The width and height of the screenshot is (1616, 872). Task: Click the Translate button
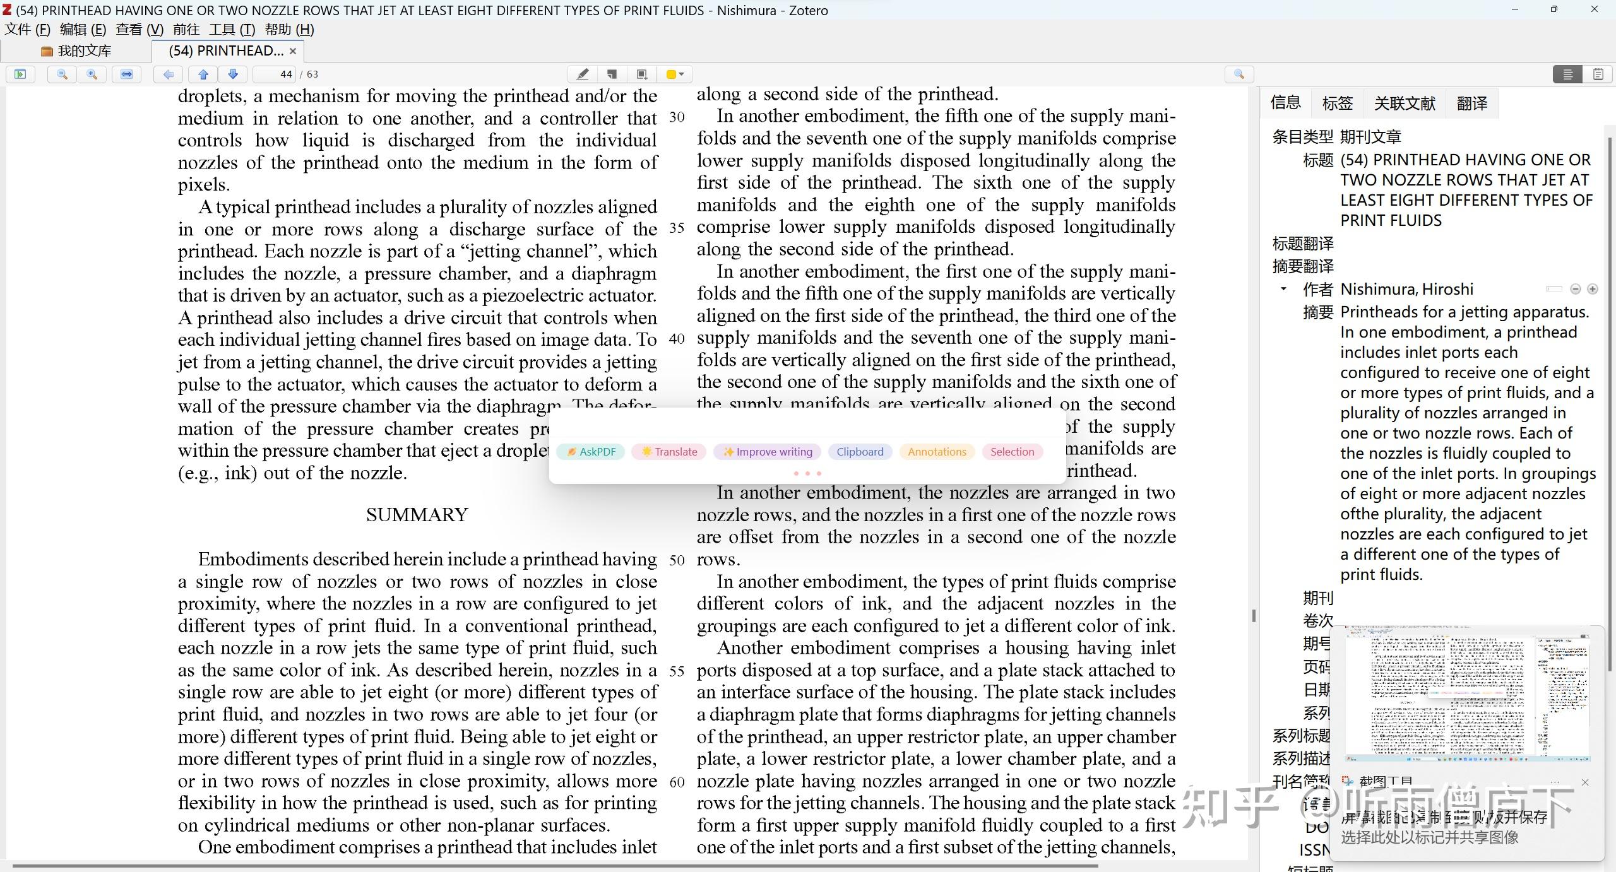(669, 452)
